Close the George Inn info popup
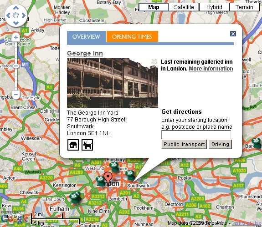Viewport: 262px width, 227px height. coord(233,34)
